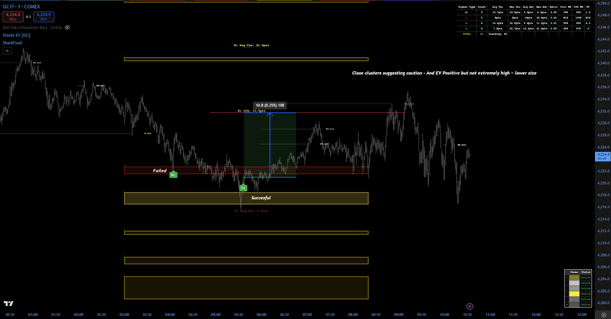611x319 pixels.
Task: Collapse the indicator legend with the chevron
Action: (x=7, y=51)
